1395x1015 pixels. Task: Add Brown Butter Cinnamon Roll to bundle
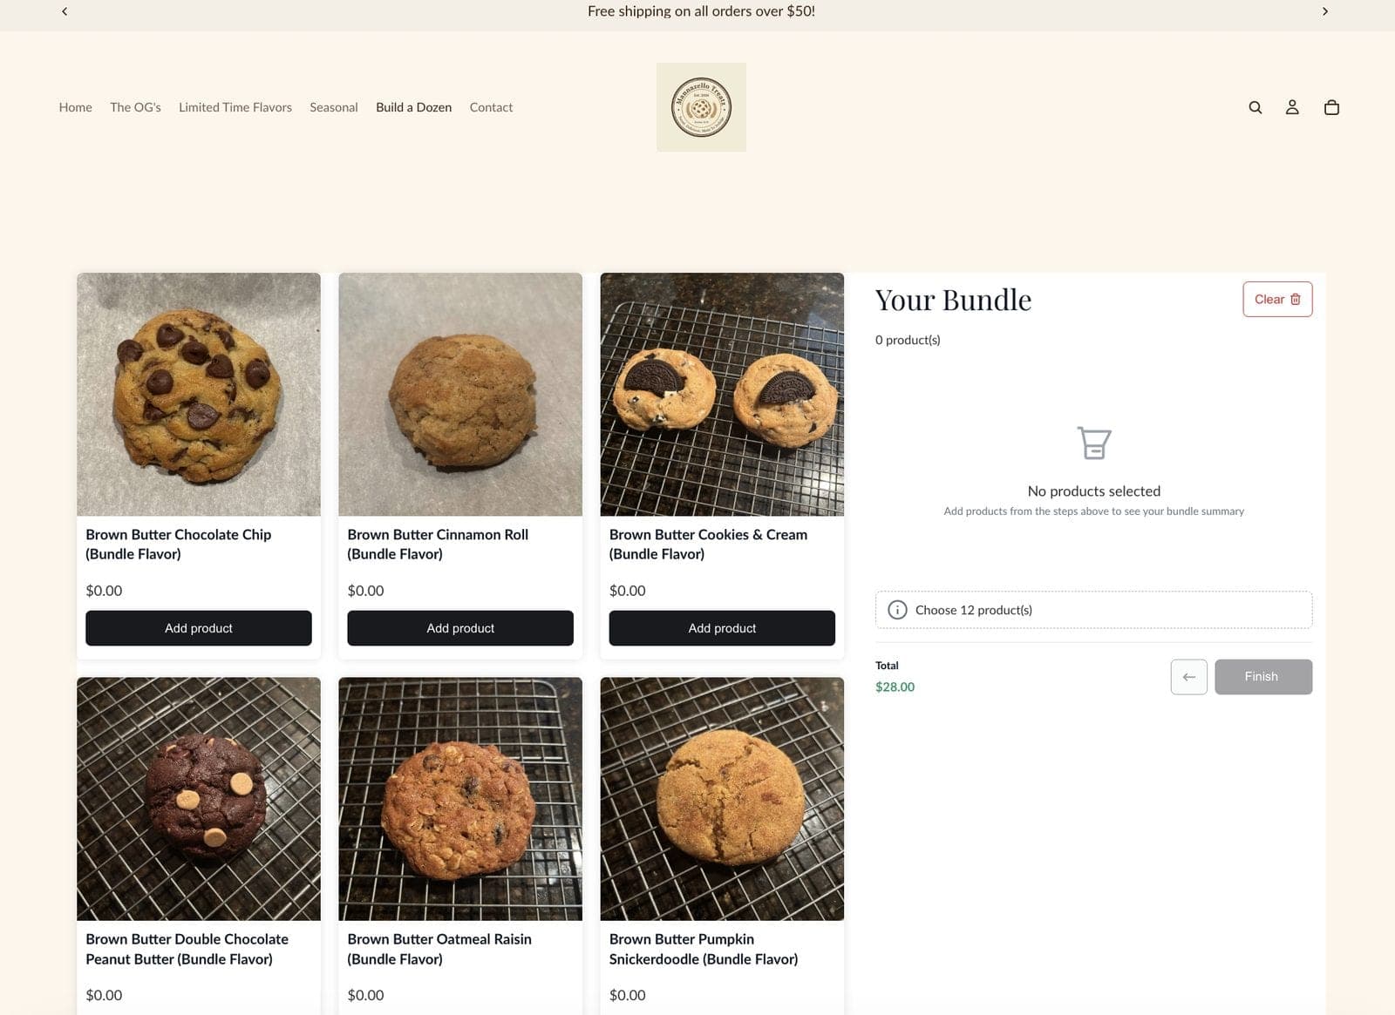460,628
